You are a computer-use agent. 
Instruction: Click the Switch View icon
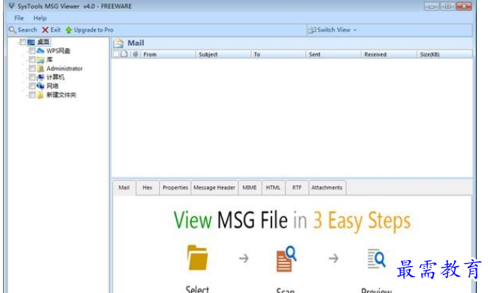(311, 30)
